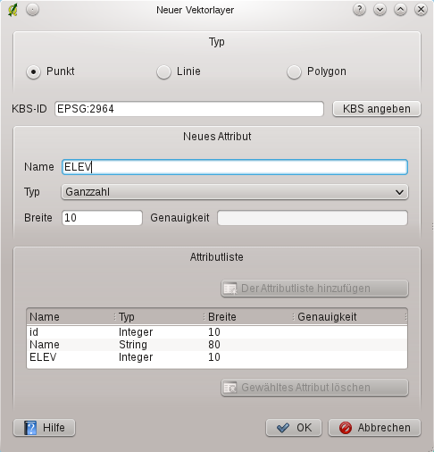434x452 pixels.
Task: Click the blue help book icon on Hilfe
Action: pyautogui.click(x=30, y=428)
